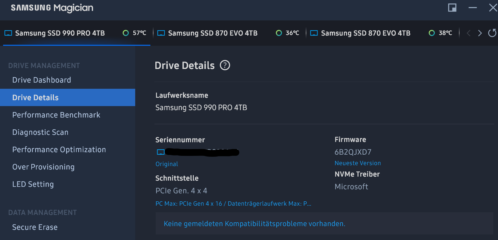Click the Schnittstelle label
The height and width of the screenshot is (240, 498).
tap(177, 178)
